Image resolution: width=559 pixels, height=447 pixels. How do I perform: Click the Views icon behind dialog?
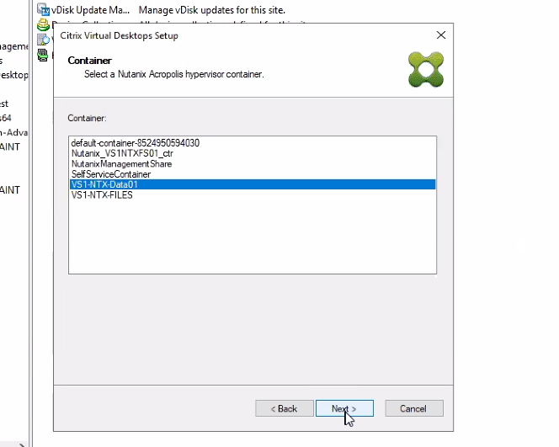pos(43,40)
